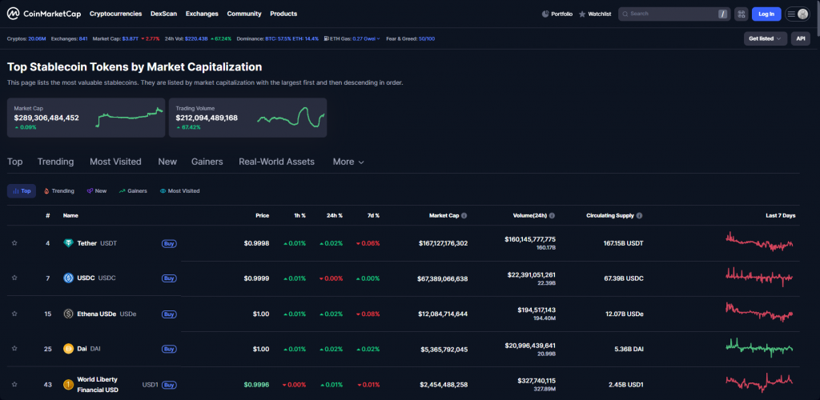The image size is (820, 400).
Task: Select the Trending chip with flame icon
Action: (x=59, y=191)
